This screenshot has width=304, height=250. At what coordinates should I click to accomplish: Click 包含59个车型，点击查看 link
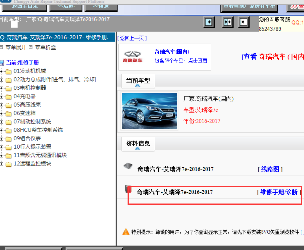click(181, 60)
